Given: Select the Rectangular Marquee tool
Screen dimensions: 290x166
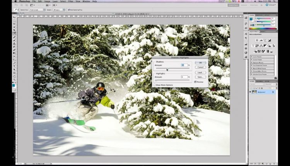Looking at the screenshot, I should pos(14,21).
